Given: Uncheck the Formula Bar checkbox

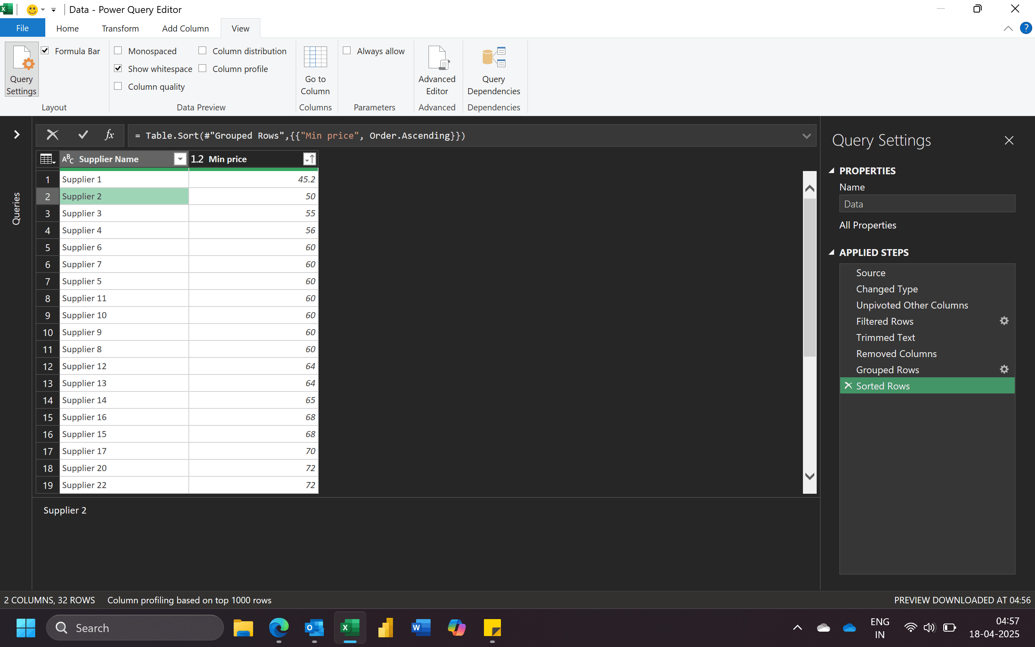Looking at the screenshot, I should click(x=45, y=51).
